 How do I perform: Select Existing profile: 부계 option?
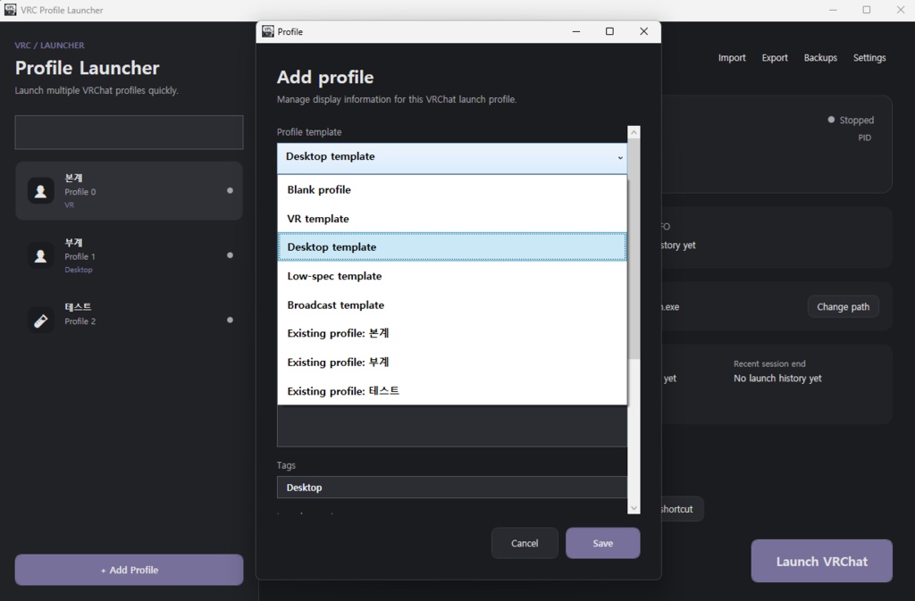coord(451,362)
